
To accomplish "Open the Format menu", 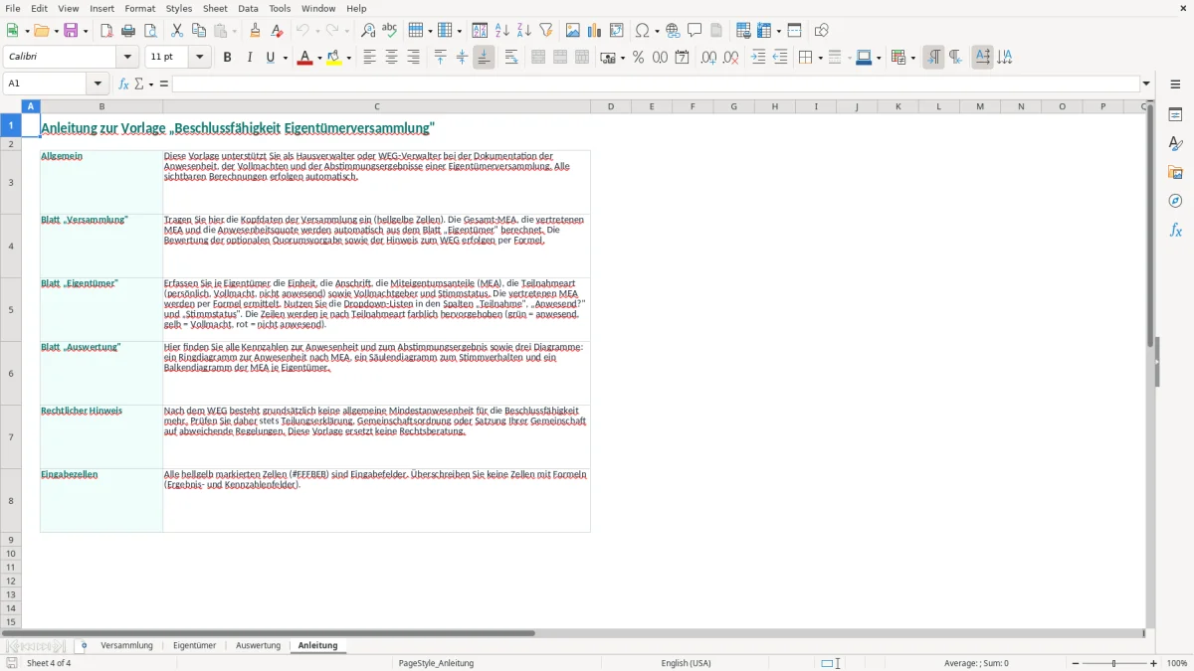I will 140,8.
